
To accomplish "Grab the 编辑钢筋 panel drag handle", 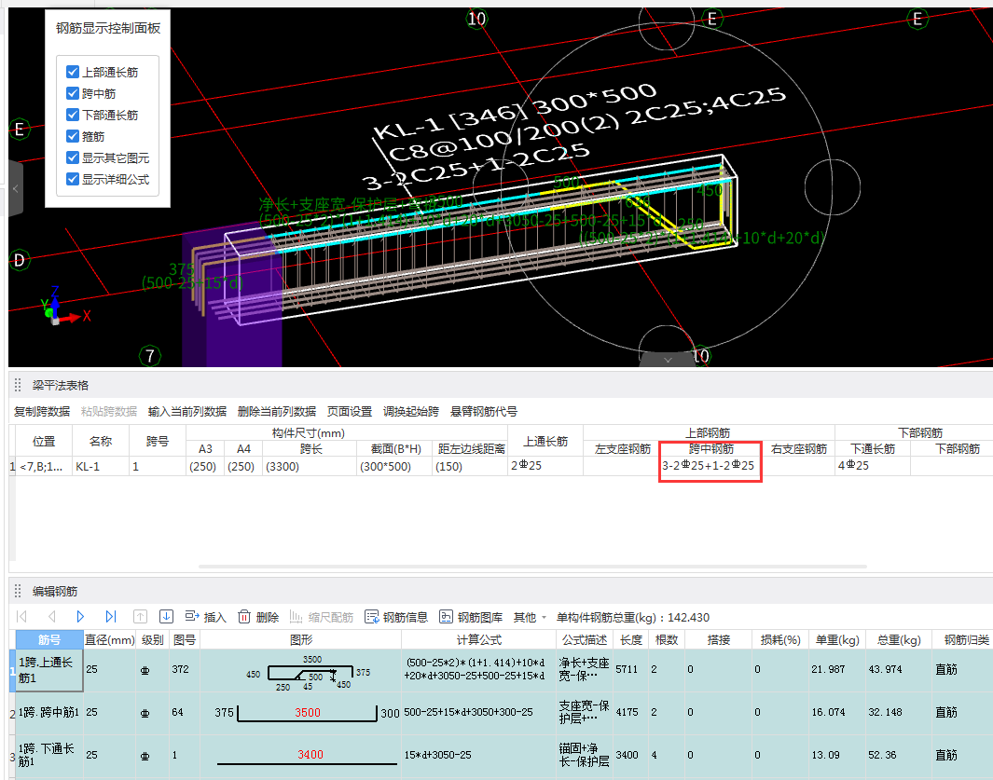I will 18,592.
